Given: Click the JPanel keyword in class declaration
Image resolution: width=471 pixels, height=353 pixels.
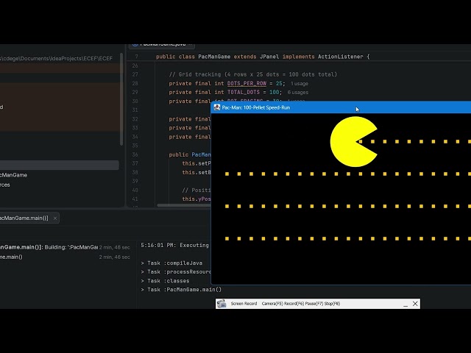Looking at the screenshot, I should (269, 57).
